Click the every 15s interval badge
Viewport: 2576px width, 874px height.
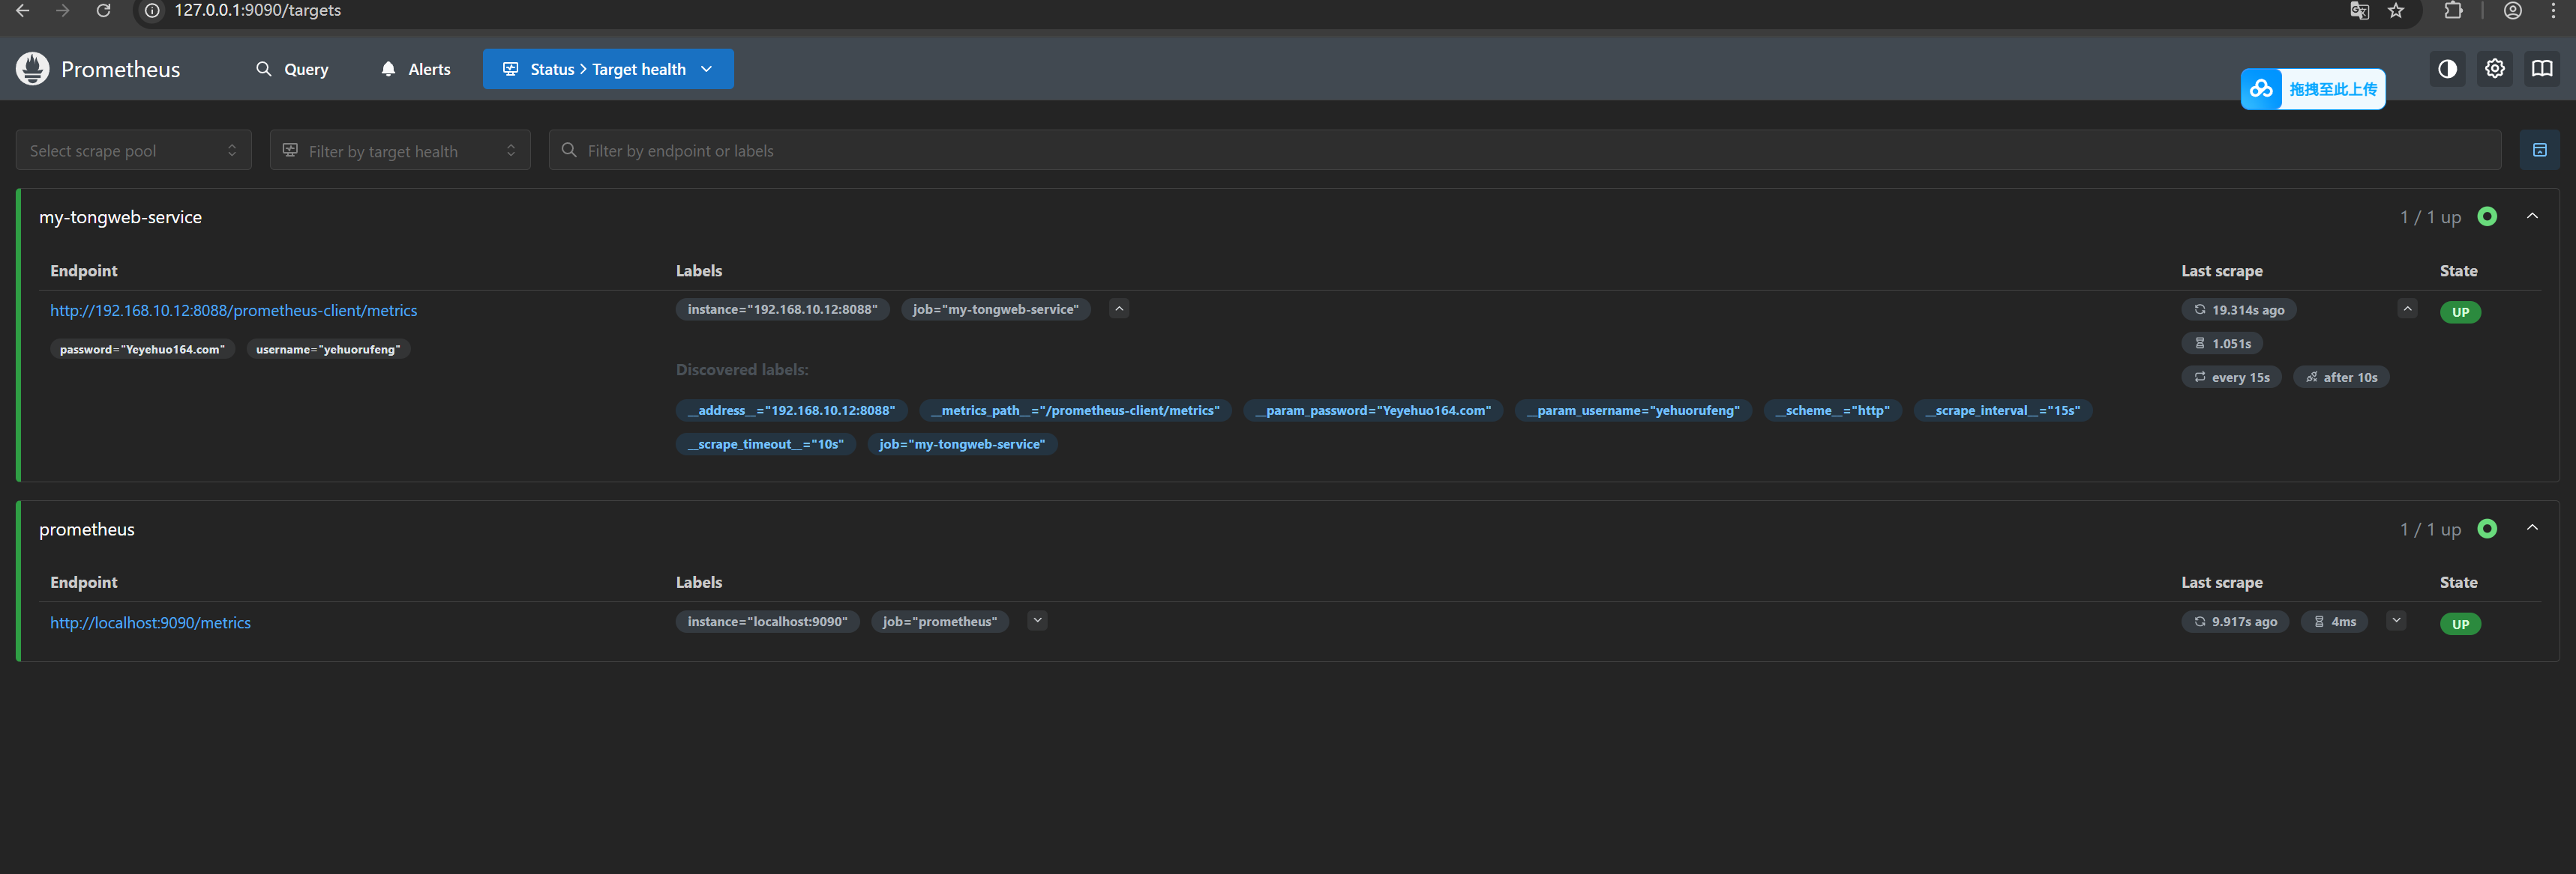[2231, 377]
